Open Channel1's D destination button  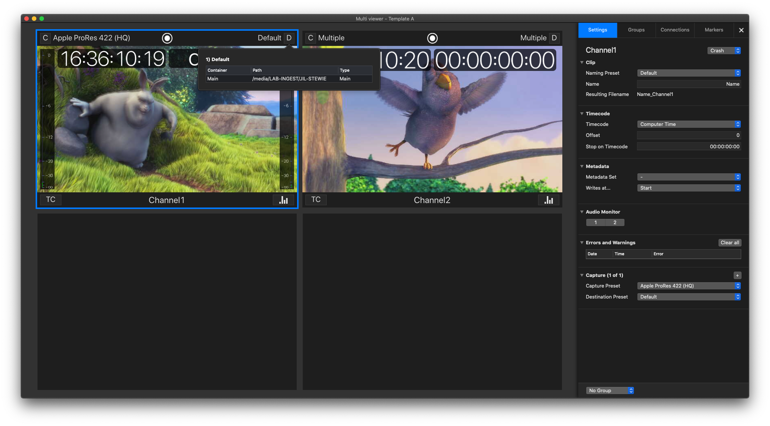pyautogui.click(x=289, y=38)
